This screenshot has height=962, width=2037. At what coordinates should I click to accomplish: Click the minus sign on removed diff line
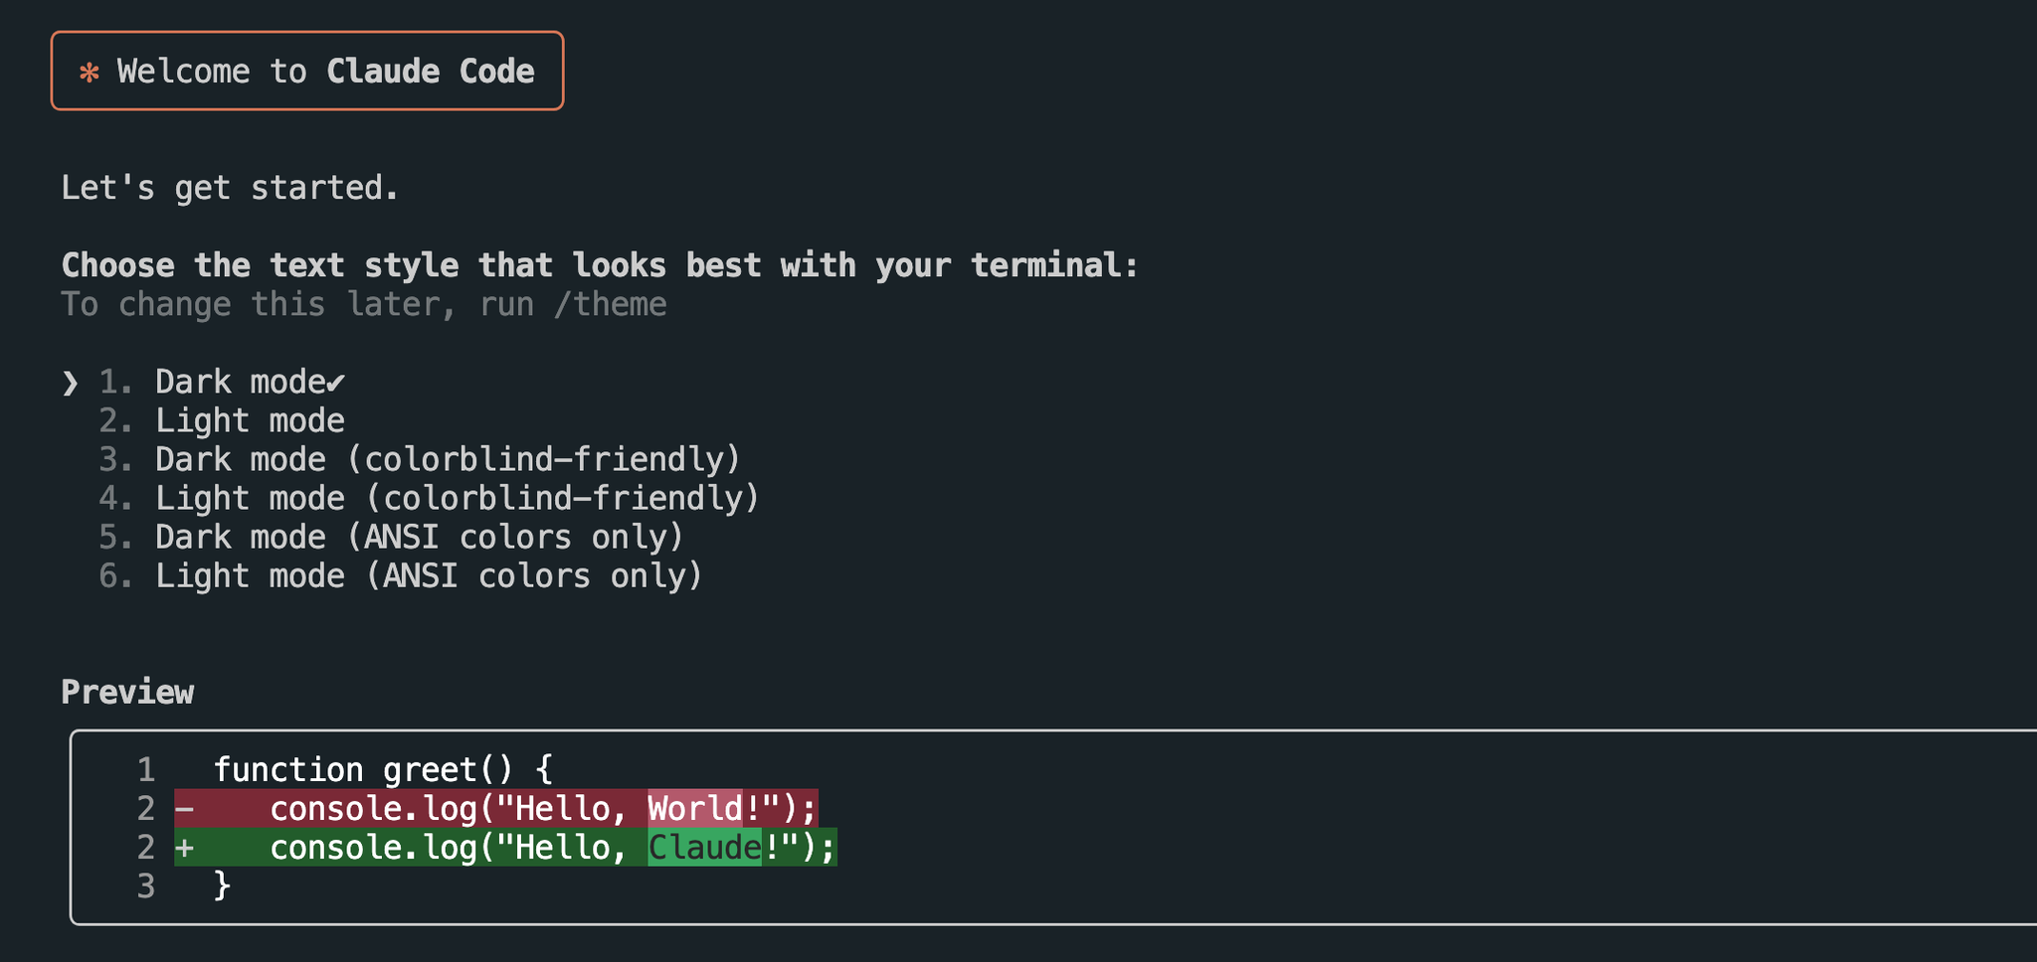coord(185,809)
